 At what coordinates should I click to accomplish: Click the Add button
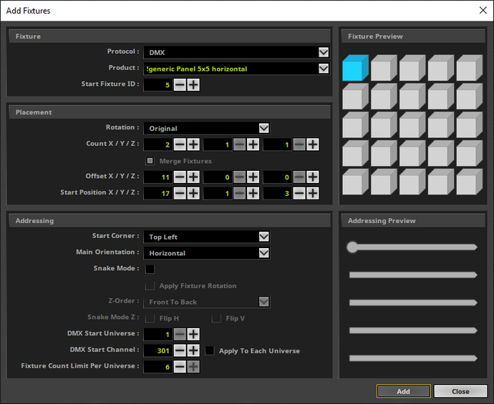[x=403, y=391]
